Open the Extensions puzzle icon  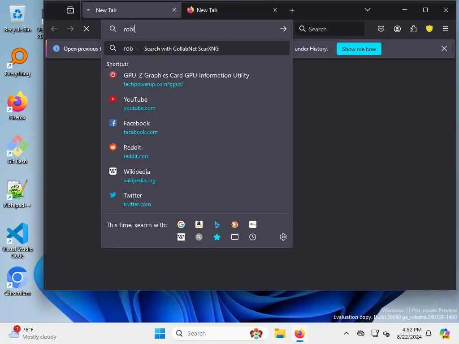(413, 29)
